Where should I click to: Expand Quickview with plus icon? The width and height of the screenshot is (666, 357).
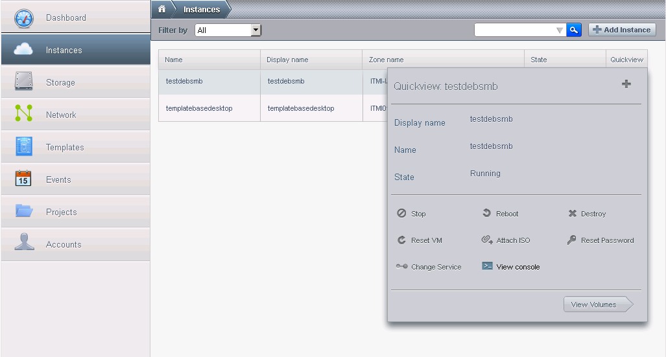[626, 84]
